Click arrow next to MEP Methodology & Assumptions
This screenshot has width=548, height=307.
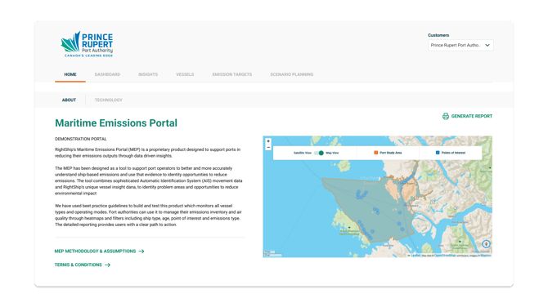click(141, 251)
